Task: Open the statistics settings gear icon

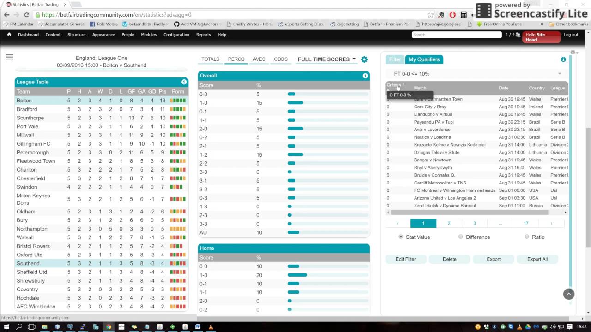Action: [364, 59]
